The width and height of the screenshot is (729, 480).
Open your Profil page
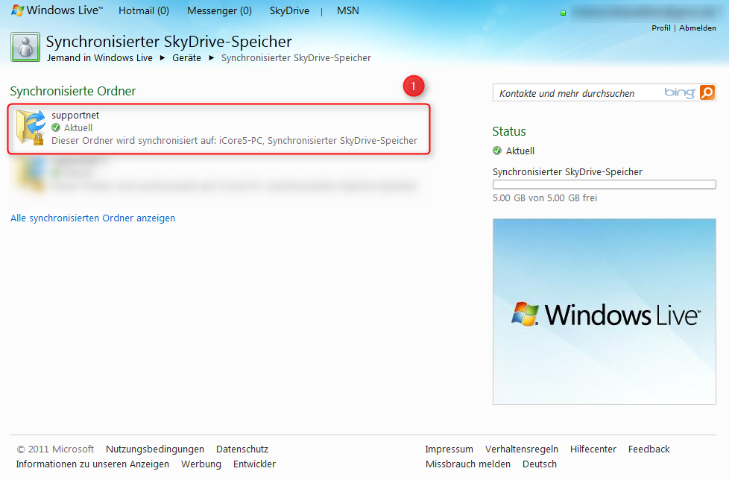coord(660,28)
